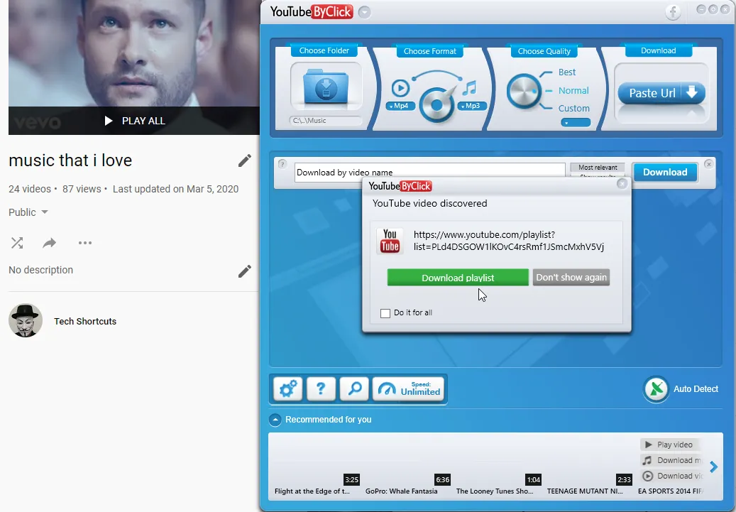The image size is (736, 512).
Task: Click the Speed Unlimited gauge button
Action: (408, 389)
